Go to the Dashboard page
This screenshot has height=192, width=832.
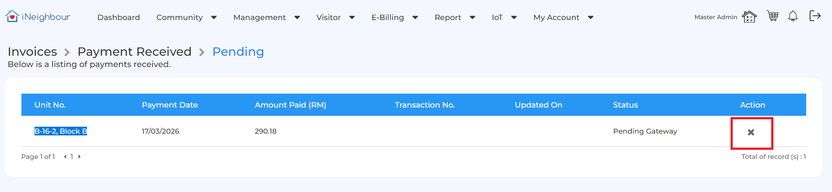(x=118, y=17)
